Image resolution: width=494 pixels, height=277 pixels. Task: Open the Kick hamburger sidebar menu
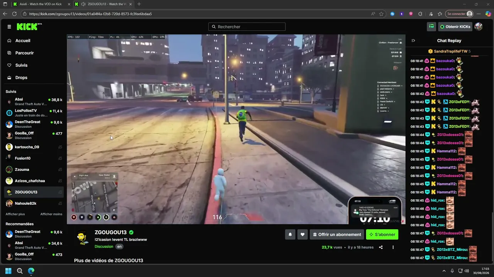(9, 27)
